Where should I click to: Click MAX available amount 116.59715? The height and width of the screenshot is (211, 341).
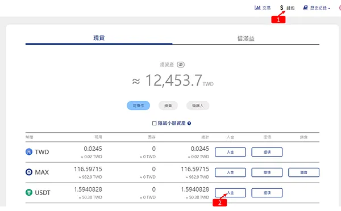88,169
